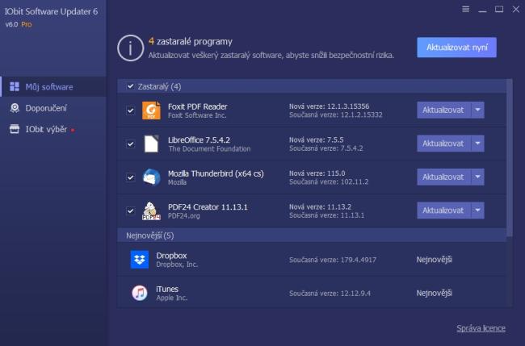This screenshot has width=525, height=346.
Task: Click the Aktualizovat nyní button
Action: pyautogui.click(x=456, y=47)
